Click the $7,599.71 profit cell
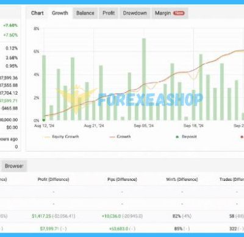Viewport: 244px width, 237px height. pos(53,228)
